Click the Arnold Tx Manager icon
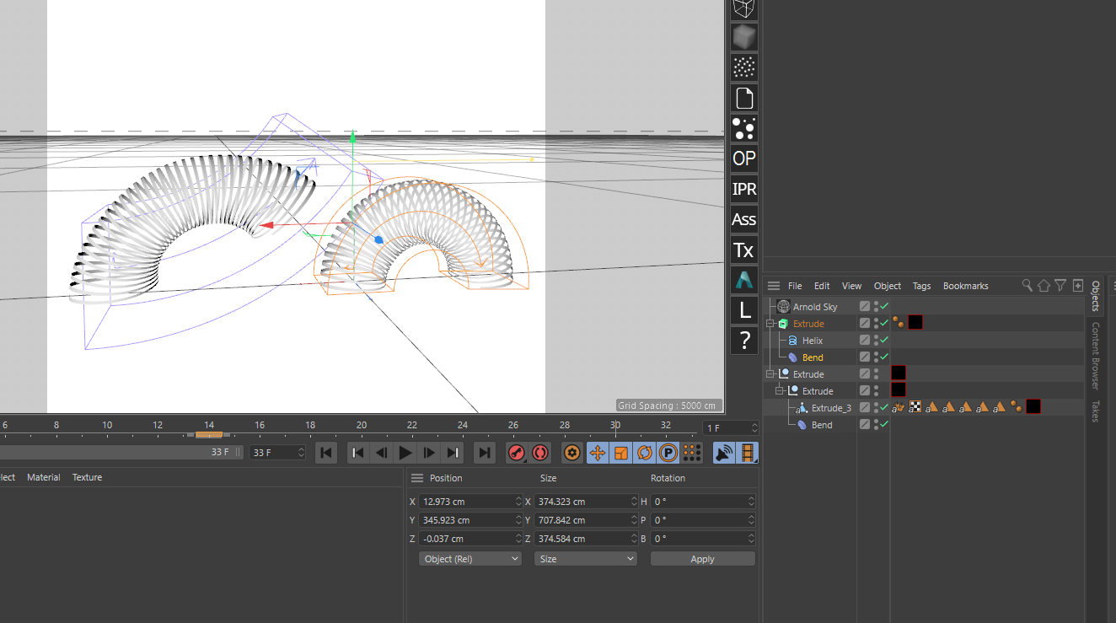This screenshot has height=623, width=1116. (x=744, y=250)
